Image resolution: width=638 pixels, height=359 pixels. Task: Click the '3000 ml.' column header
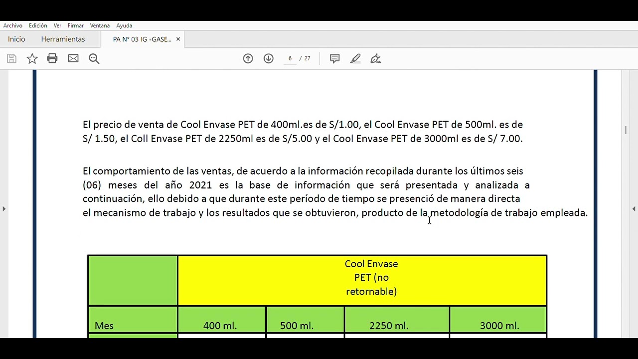click(498, 320)
